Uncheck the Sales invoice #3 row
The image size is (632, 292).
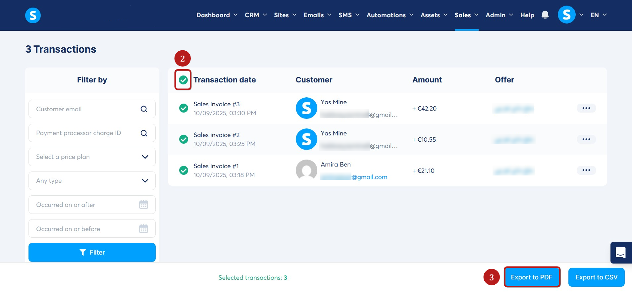tap(184, 108)
